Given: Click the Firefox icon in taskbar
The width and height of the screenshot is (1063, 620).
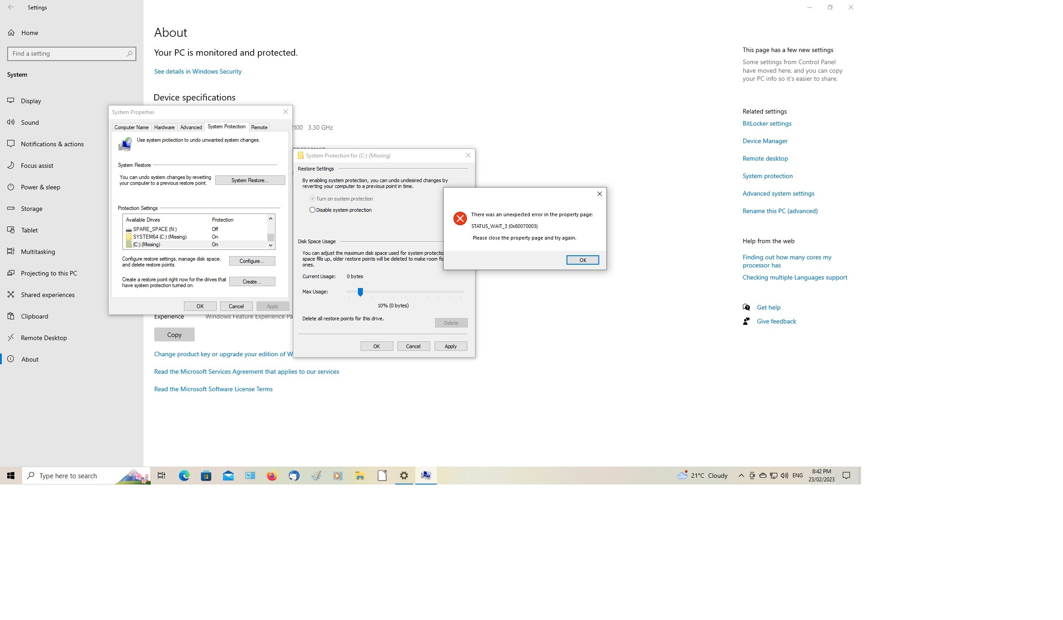Looking at the screenshot, I should click(272, 476).
